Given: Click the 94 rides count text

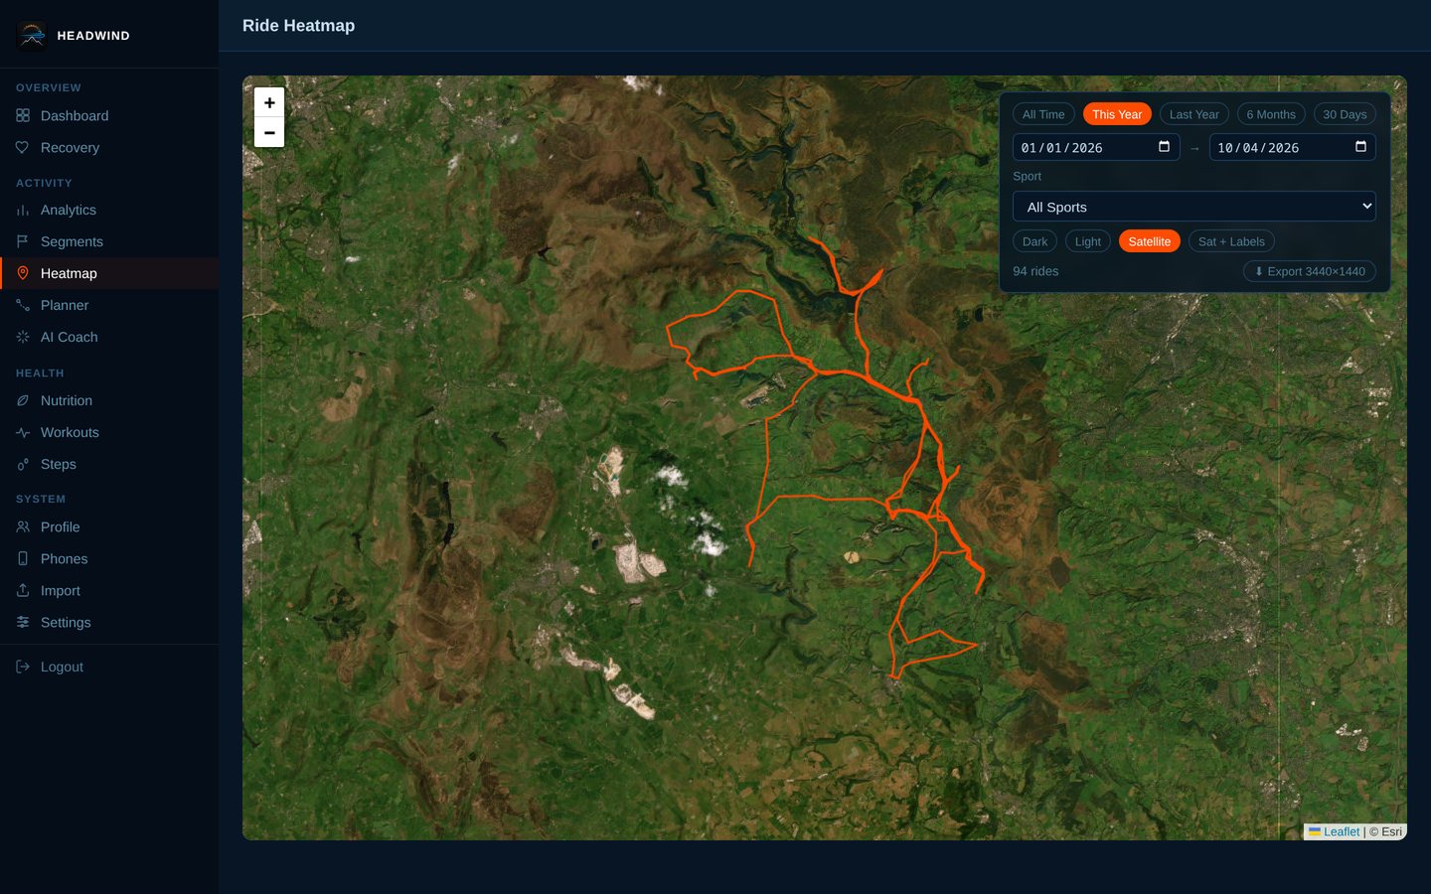Looking at the screenshot, I should (x=1035, y=271).
